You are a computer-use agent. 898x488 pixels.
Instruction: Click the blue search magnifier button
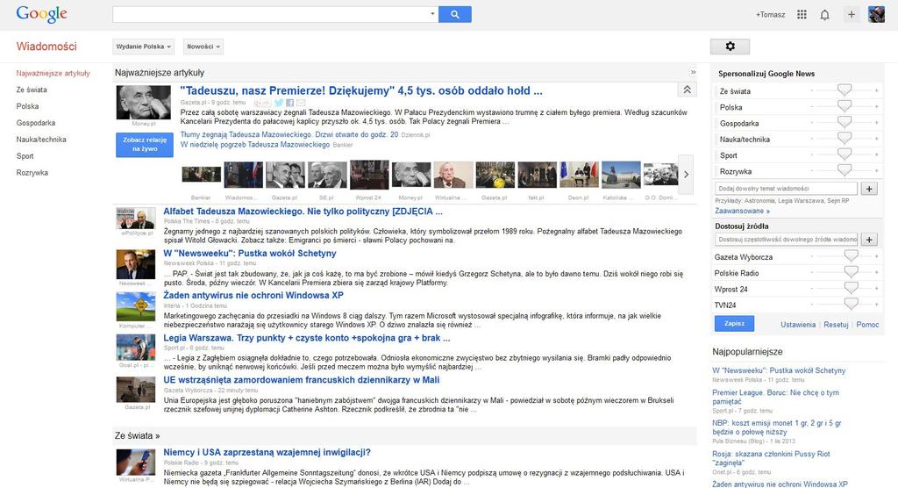[455, 14]
